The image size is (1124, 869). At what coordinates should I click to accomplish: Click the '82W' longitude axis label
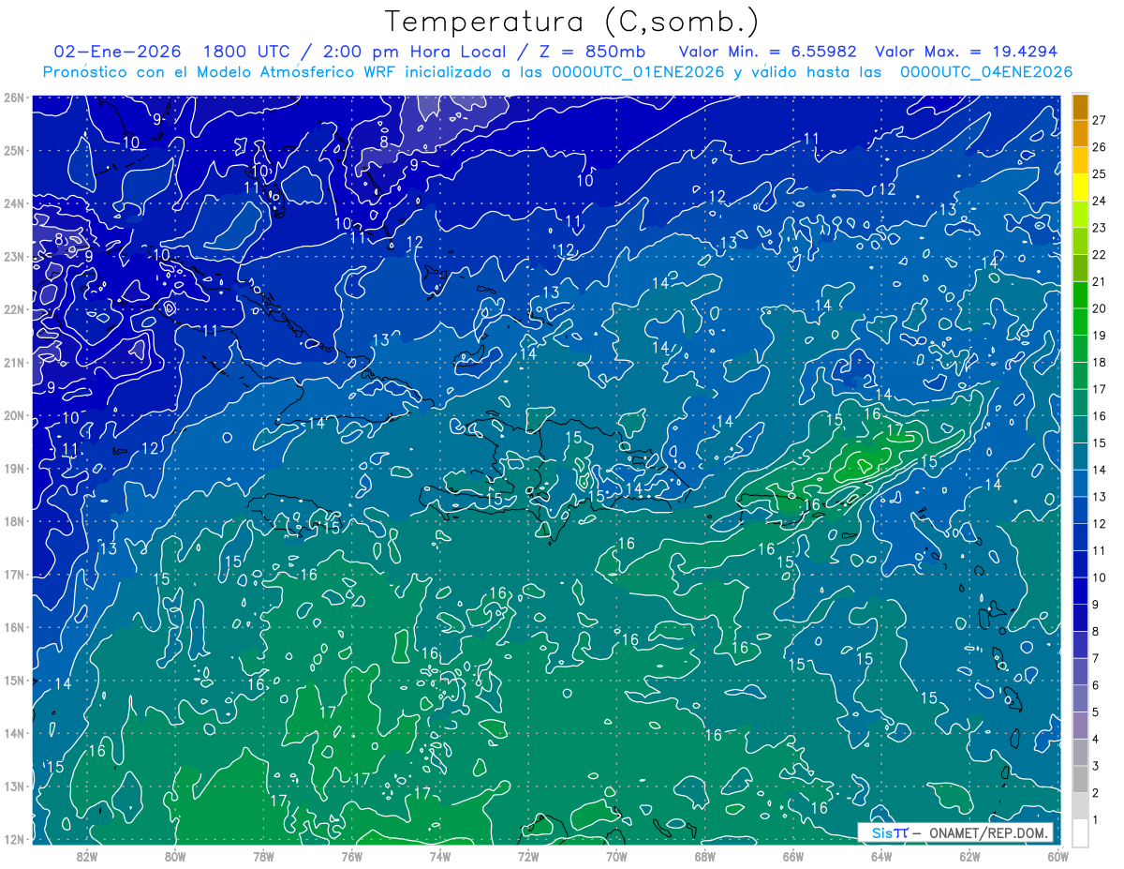(87, 855)
